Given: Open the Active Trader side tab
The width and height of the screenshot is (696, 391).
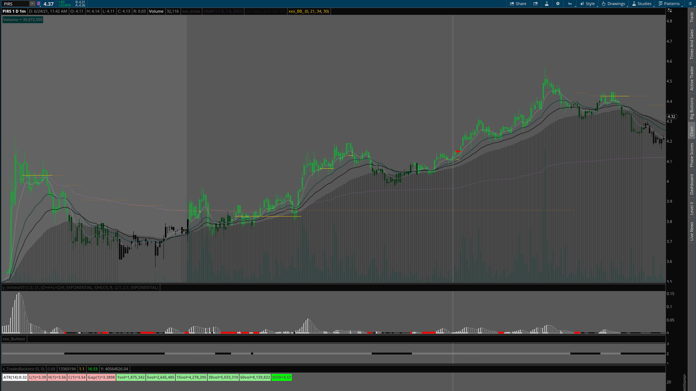Looking at the screenshot, I should 692,78.
